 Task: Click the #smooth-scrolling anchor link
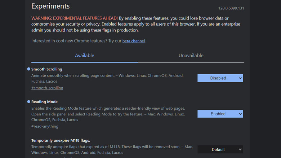pyautogui.click(x=47, y=88)
